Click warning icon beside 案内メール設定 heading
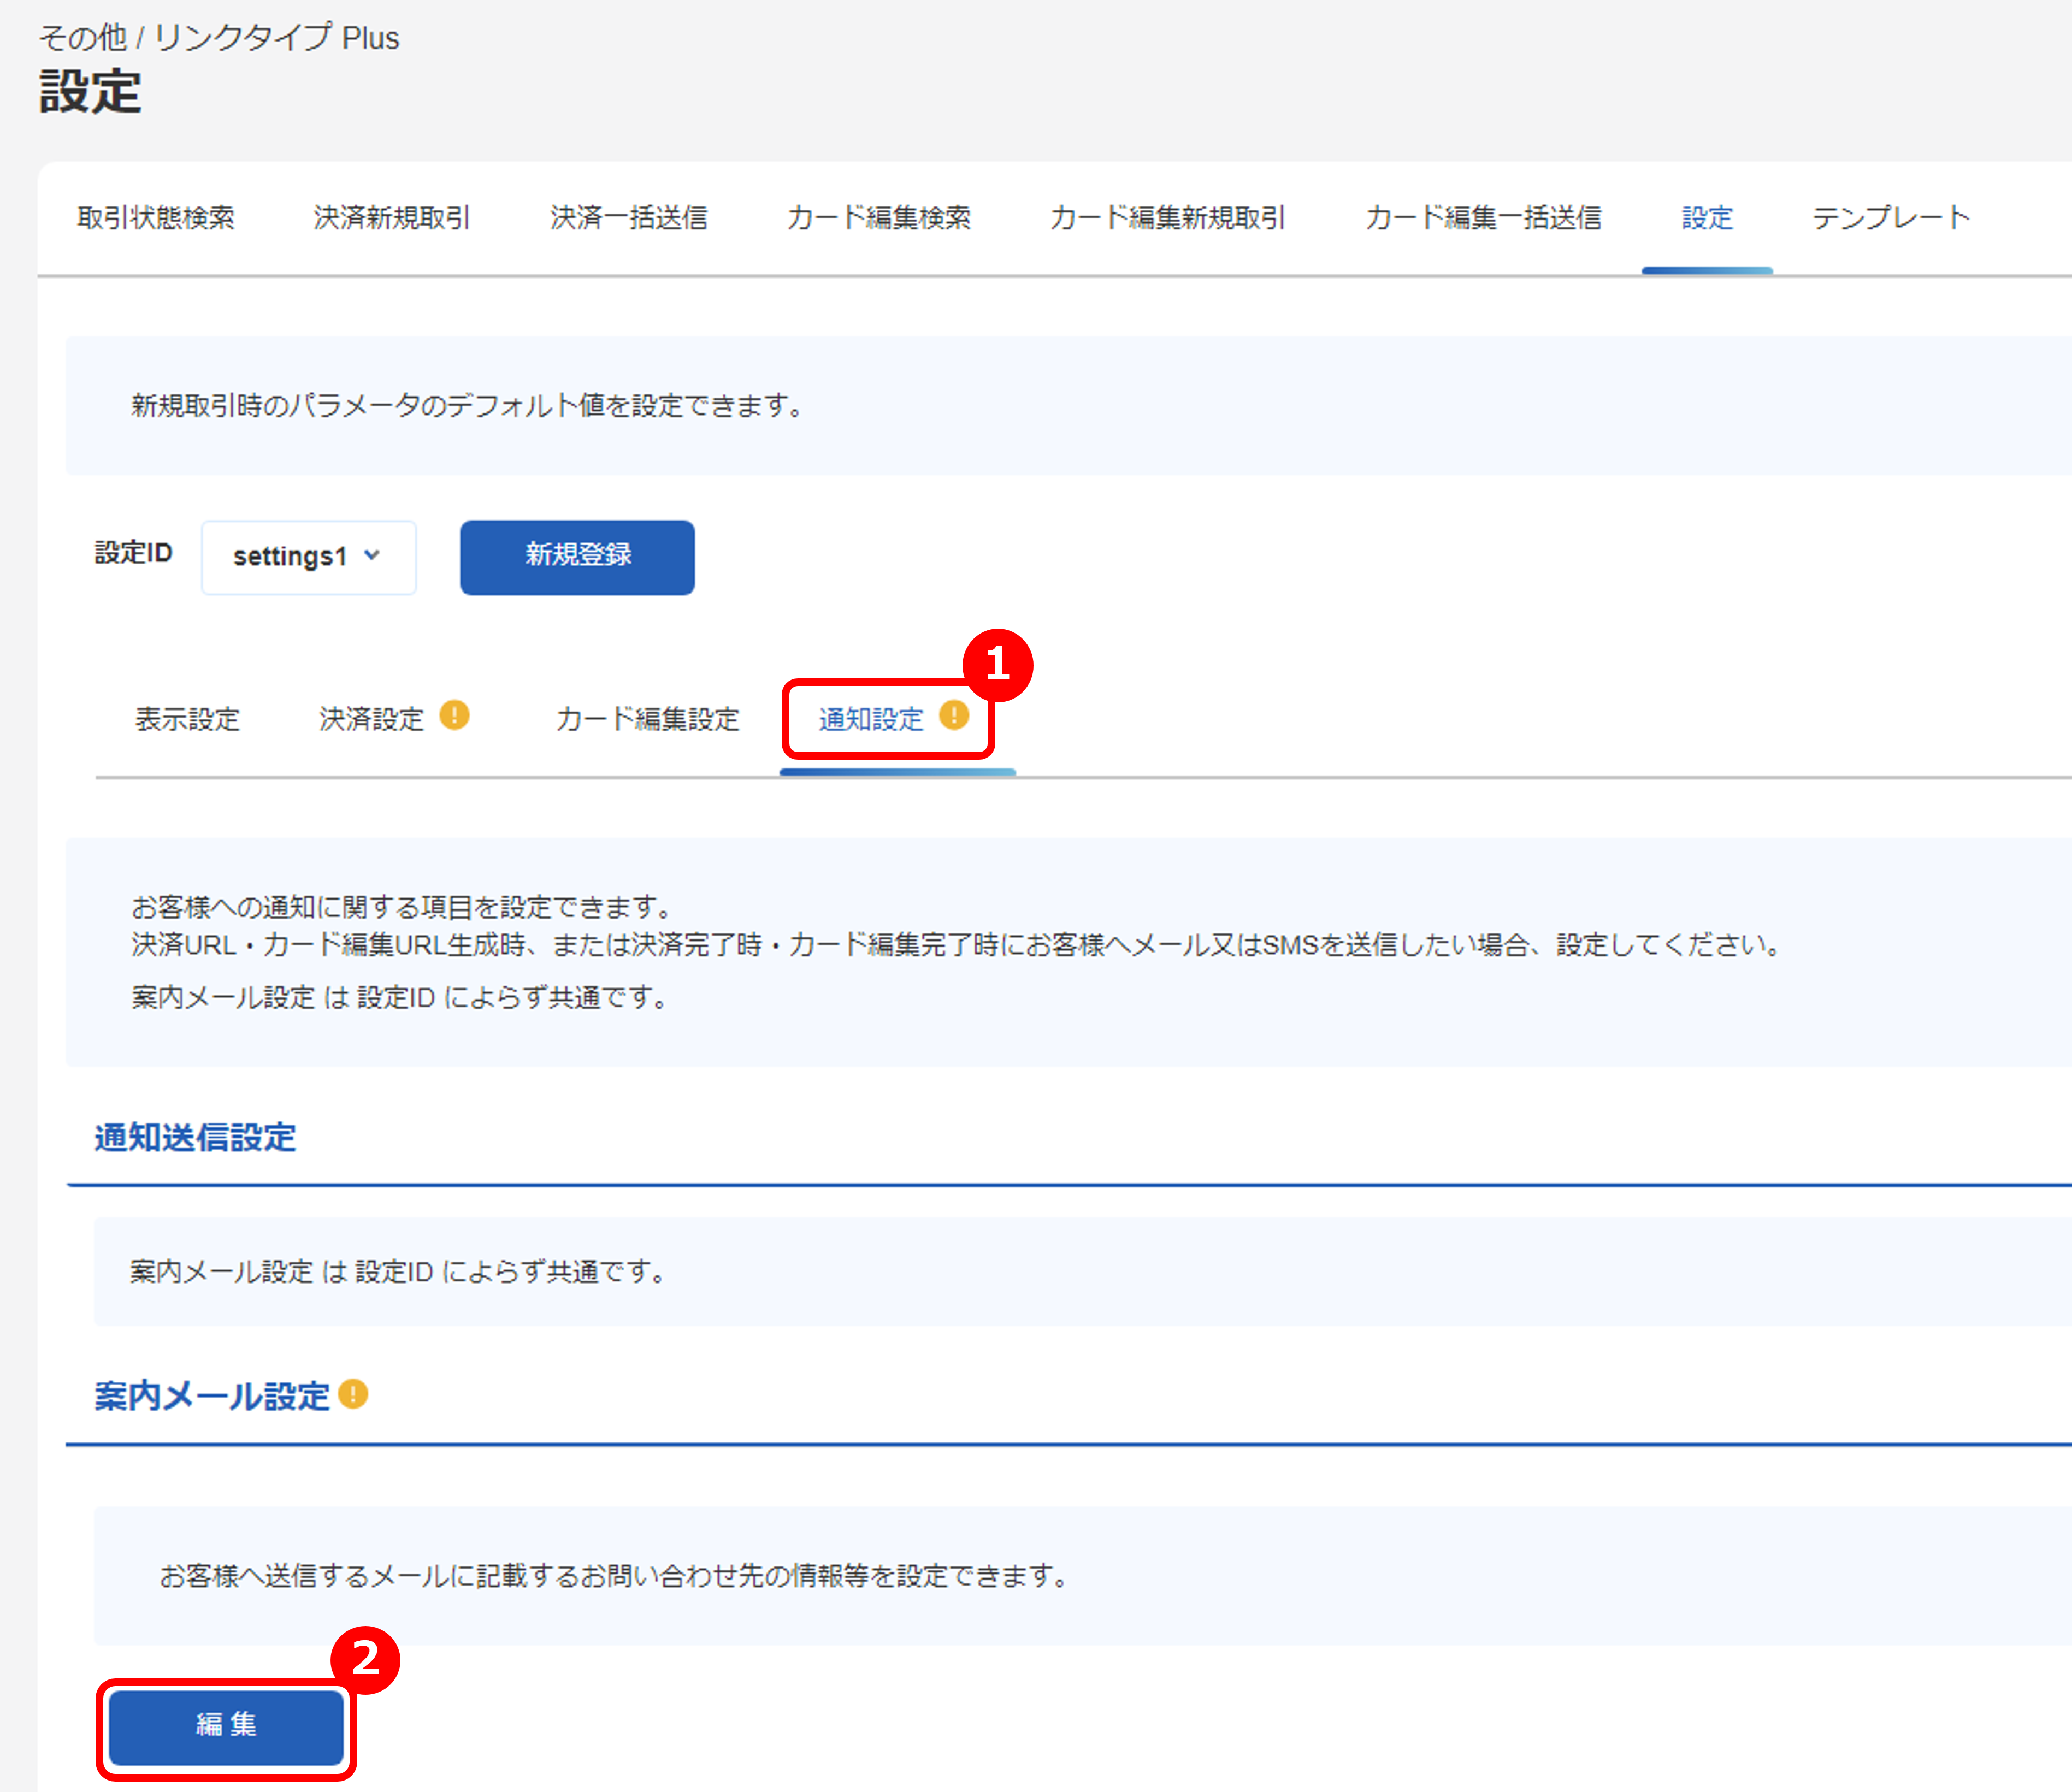This screenshot has width=2072, height=1792. click(x=353, y=1393)
